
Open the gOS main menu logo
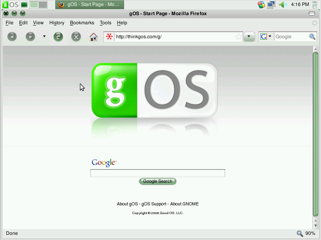coord(10,4)
